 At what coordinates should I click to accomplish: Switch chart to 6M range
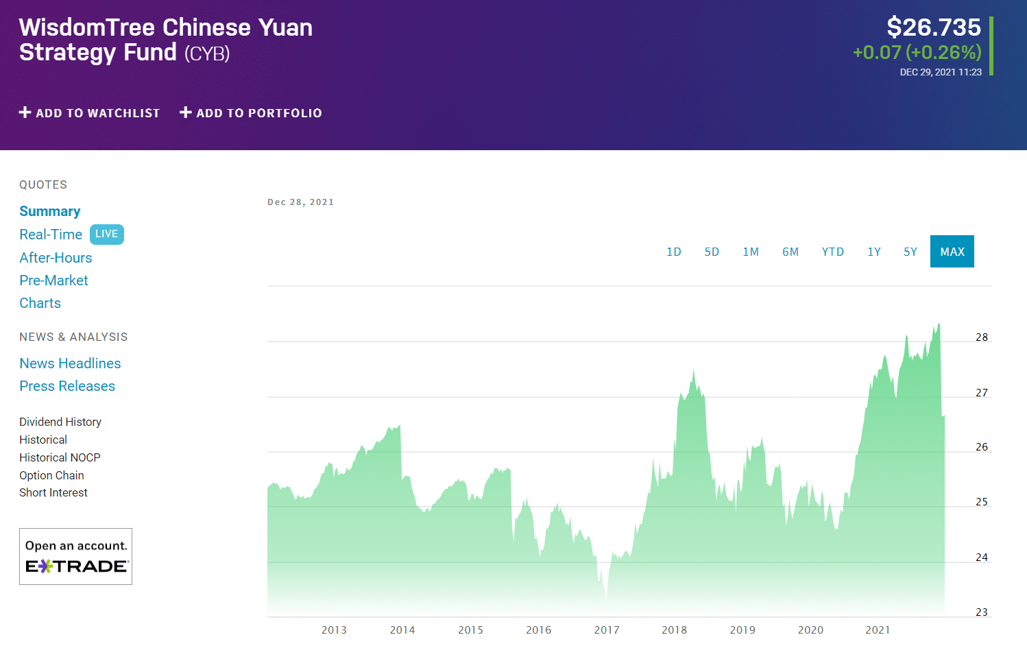790,252
